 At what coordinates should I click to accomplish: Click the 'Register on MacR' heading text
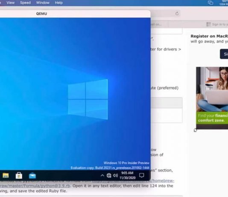[x=209, y=36]
